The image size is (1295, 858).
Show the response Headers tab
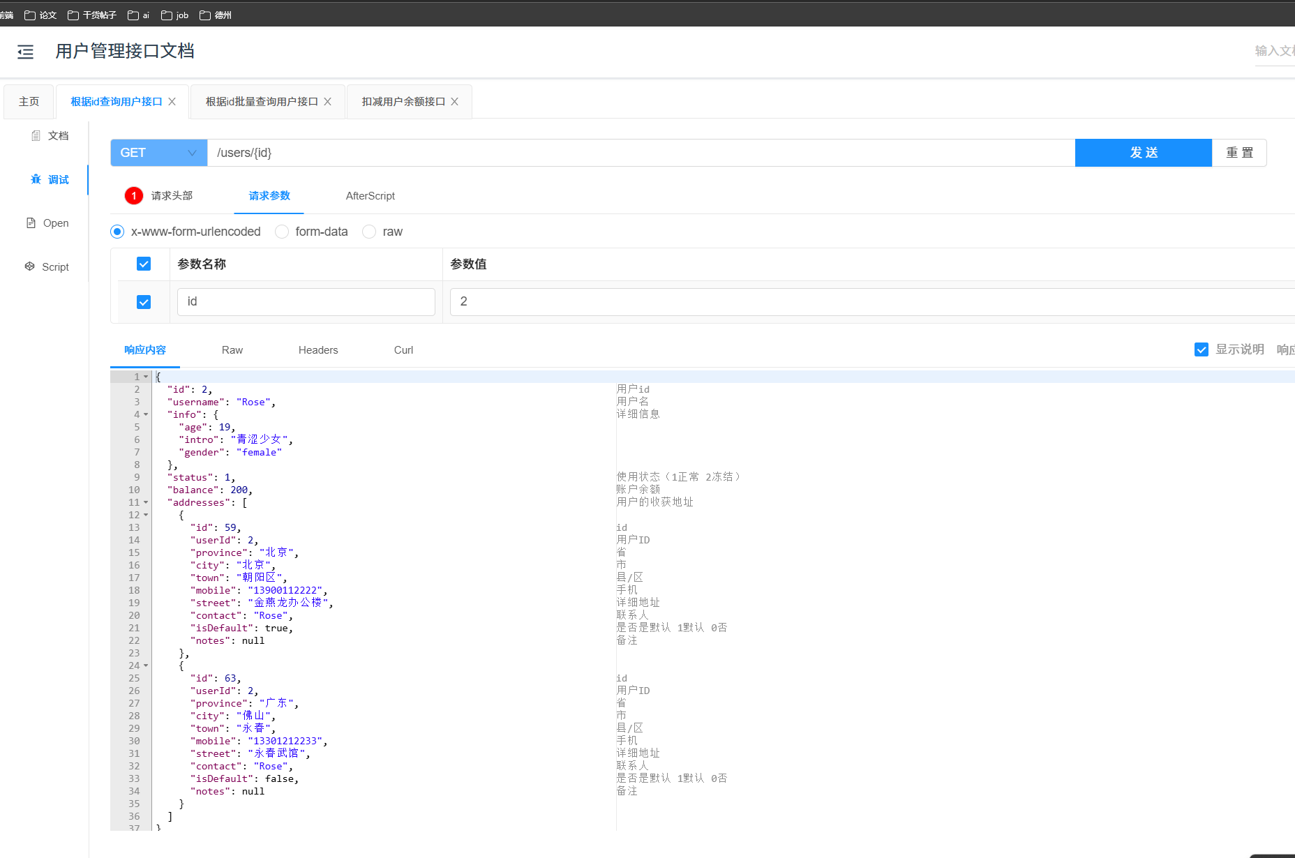point(318,350)
